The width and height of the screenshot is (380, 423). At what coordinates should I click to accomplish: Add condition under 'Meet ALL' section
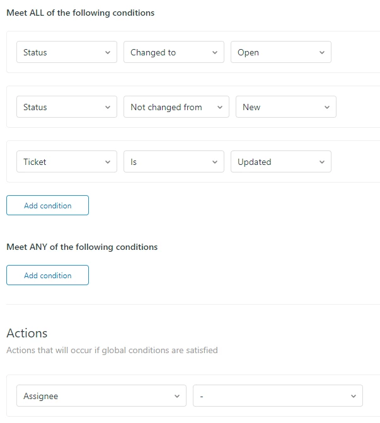click(x=47, y=206)
